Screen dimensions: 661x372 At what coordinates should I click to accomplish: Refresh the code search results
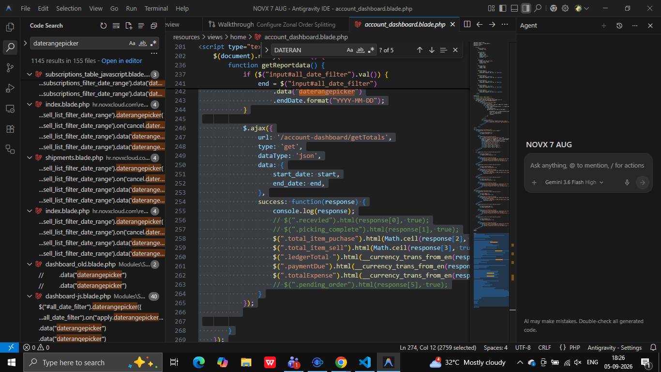pos(104,26)
